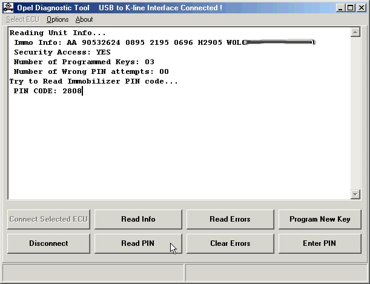370x284 pixels.
Task: Click the 'Security Access: YES' line
Action: point(62,52)
